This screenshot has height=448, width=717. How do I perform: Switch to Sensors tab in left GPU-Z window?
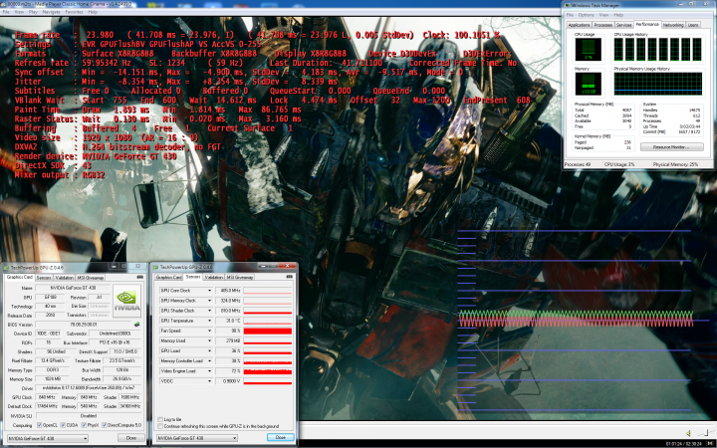click(44, 278)
